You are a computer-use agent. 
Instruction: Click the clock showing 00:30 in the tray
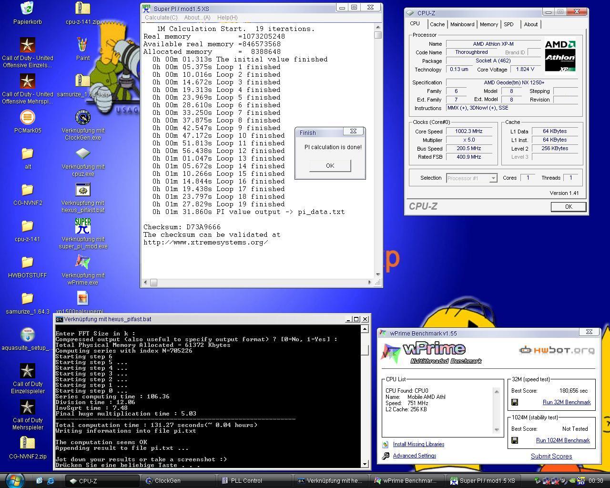pos(596,481)
